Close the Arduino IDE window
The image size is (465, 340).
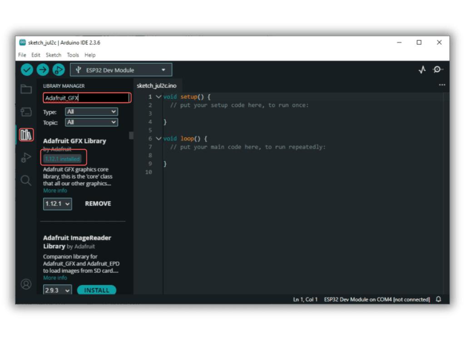tap(439, 42)
